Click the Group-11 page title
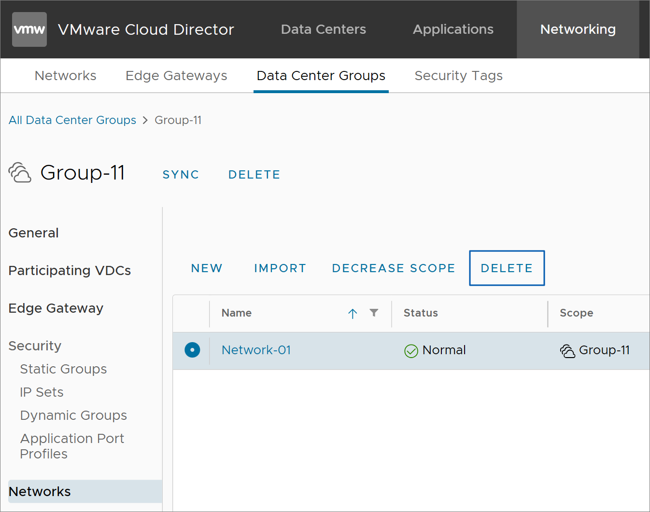This screenshot has height=512, width=650. coord(83,173)
